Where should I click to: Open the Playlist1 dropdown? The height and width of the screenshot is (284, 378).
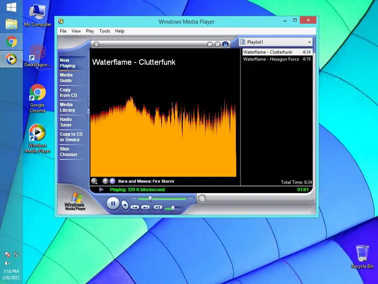point(309,42)
